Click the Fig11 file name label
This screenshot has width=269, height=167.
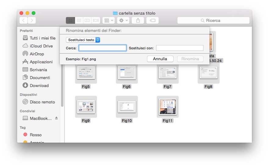167,121
